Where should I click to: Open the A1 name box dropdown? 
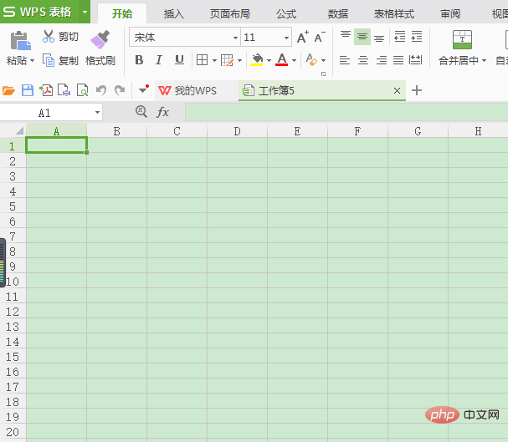97,113
